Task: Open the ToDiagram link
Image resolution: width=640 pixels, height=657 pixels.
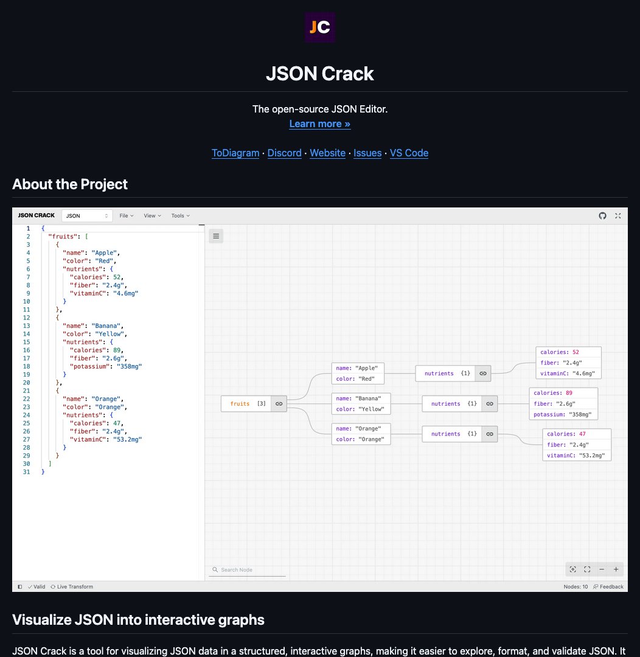Action: pos(235,153)
